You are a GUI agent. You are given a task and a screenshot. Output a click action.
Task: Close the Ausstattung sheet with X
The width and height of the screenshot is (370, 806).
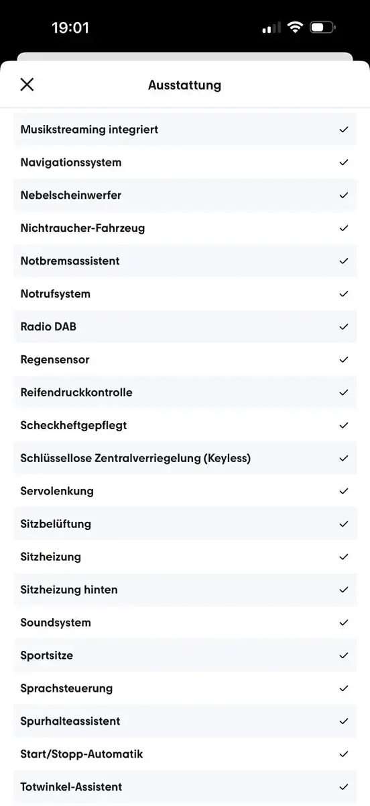(x=27, y=84)
